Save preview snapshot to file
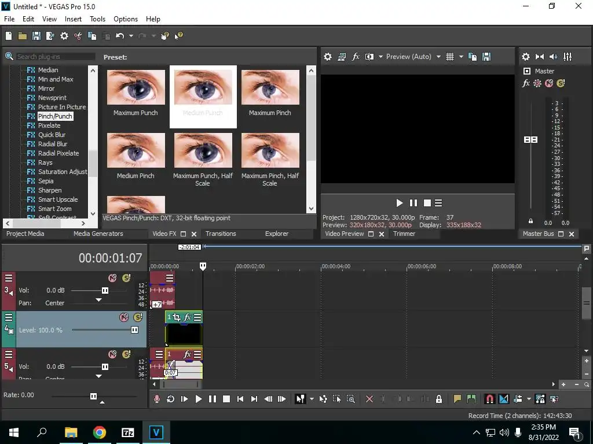This screenshot has height=444, width=593. click(486, 57)
